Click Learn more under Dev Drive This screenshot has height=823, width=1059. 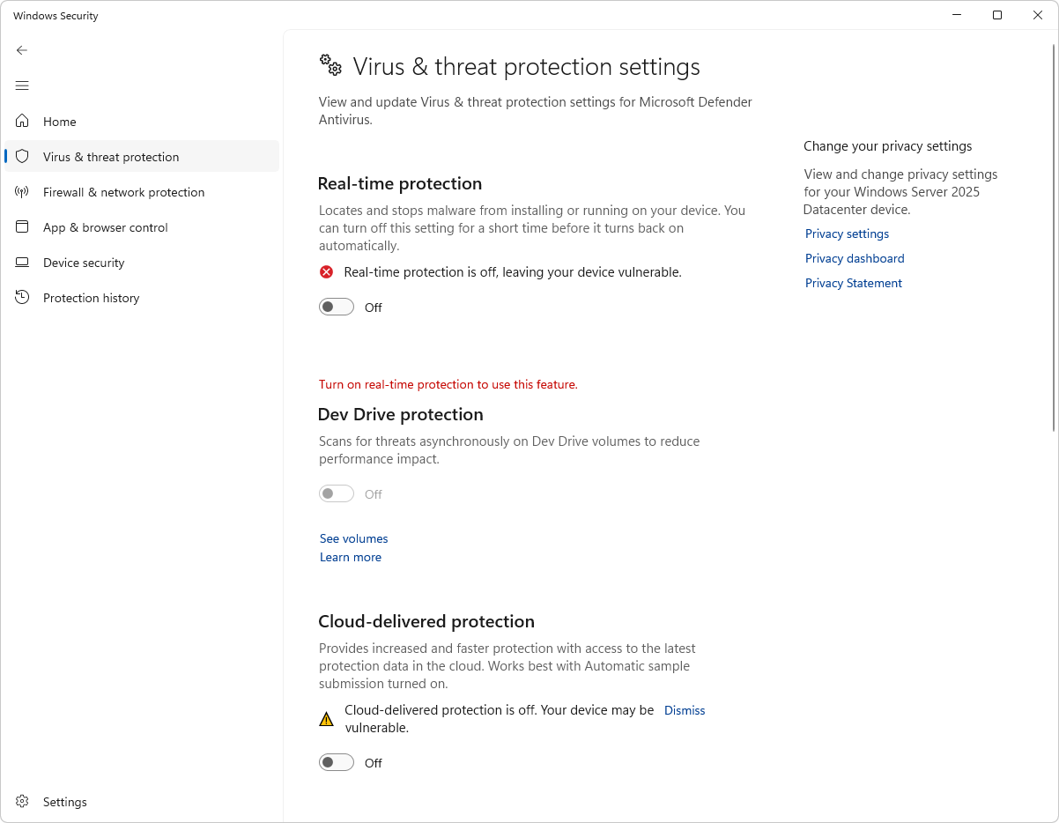(351, 557)
